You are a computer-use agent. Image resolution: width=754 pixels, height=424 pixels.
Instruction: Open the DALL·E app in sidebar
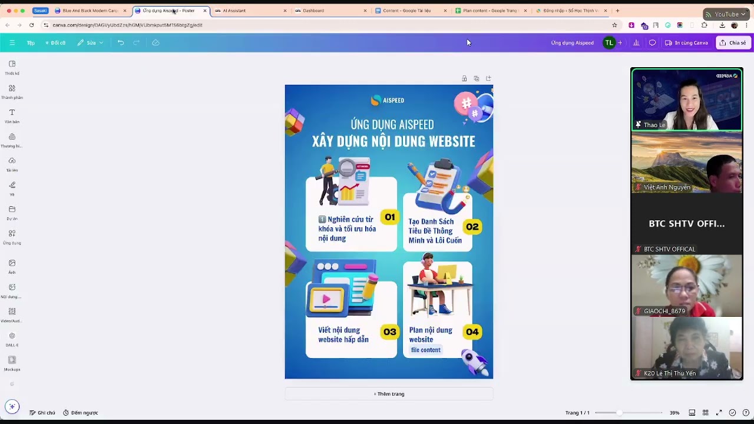12,339
